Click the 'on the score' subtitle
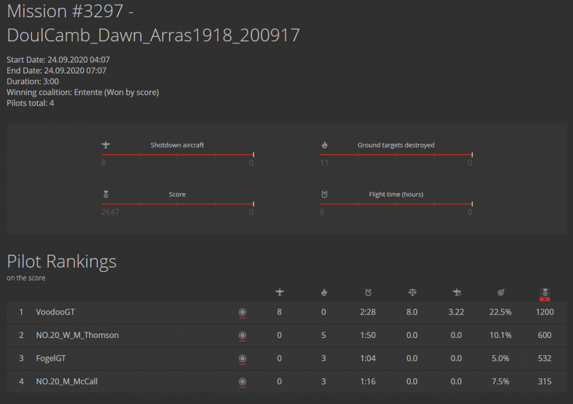The height and width of the screenshot is (404, 573). [26, 278]
